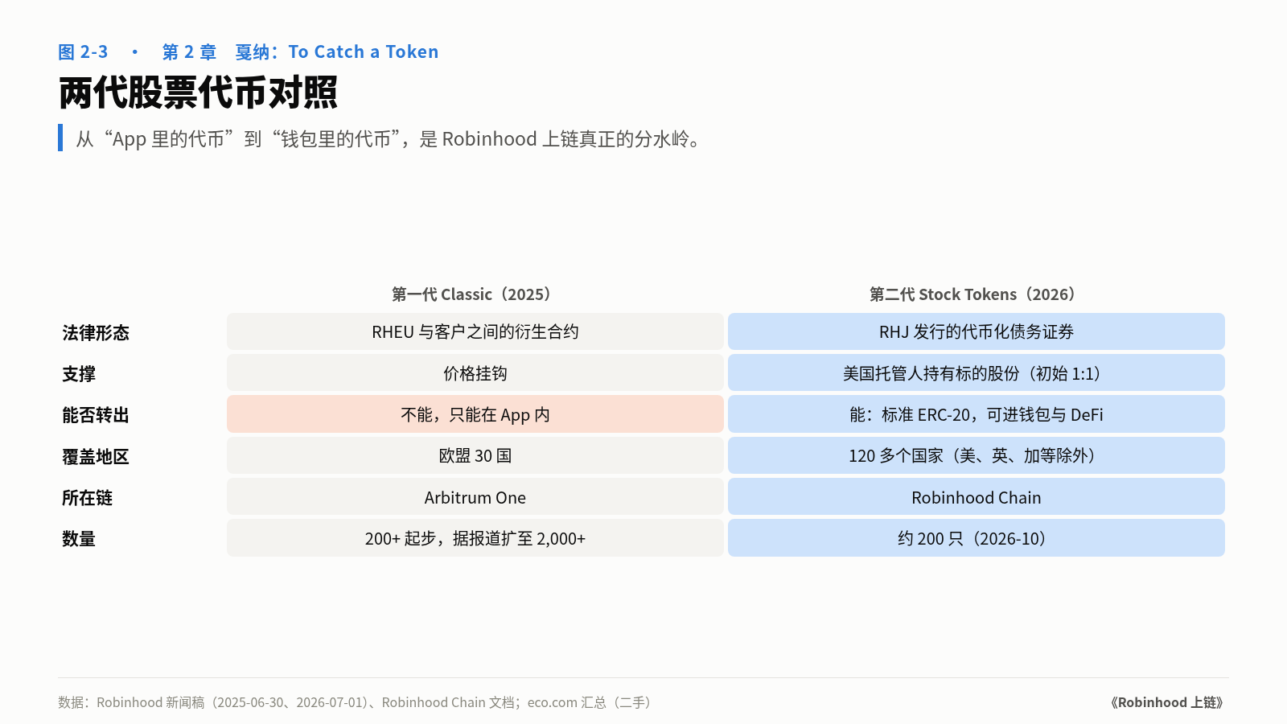The image size is (1287, 724).
Task: Select the row label 覆盖地区
Action: click(96, 457)
